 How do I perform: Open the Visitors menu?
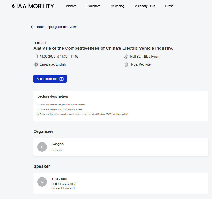[71, 6]
